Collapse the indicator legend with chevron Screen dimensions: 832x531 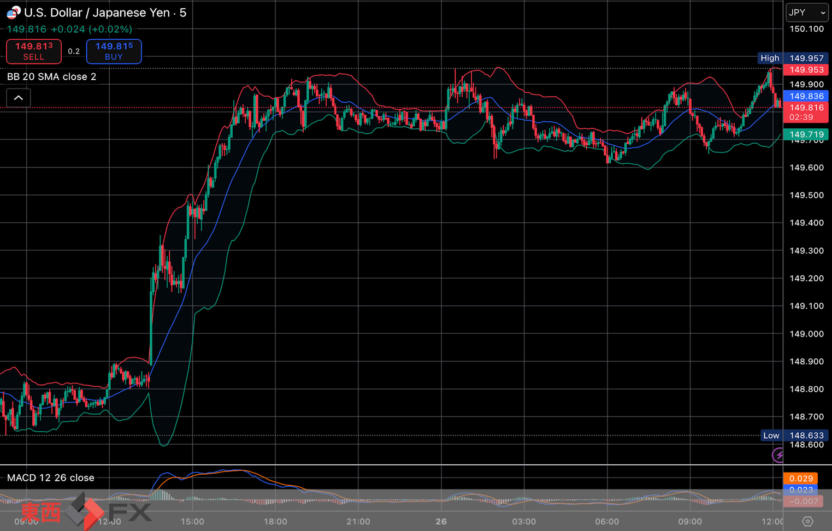(x=19, y=98)
